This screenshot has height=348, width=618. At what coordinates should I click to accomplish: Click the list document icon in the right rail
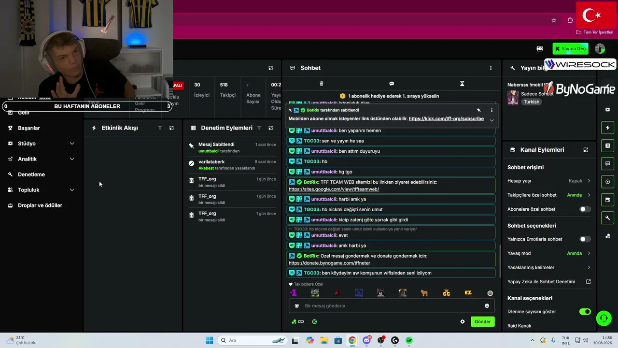point(608,145)
